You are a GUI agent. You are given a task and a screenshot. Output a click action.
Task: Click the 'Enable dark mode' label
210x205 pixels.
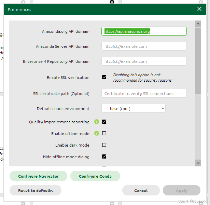72,145
